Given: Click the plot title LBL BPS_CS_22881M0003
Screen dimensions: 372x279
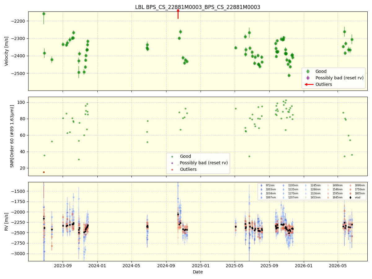Looking at the screenshot, I should point(197,7).
